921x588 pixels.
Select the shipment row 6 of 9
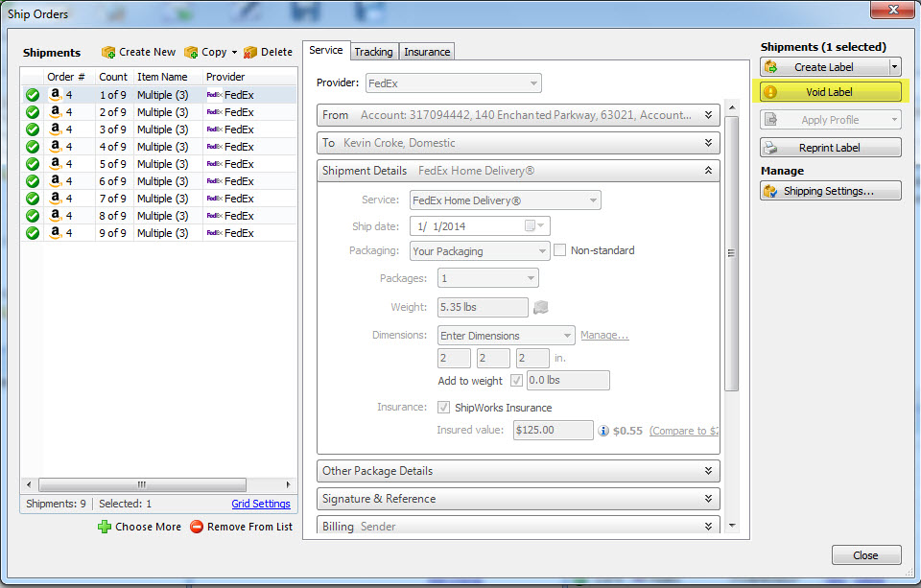pos(158,181)
